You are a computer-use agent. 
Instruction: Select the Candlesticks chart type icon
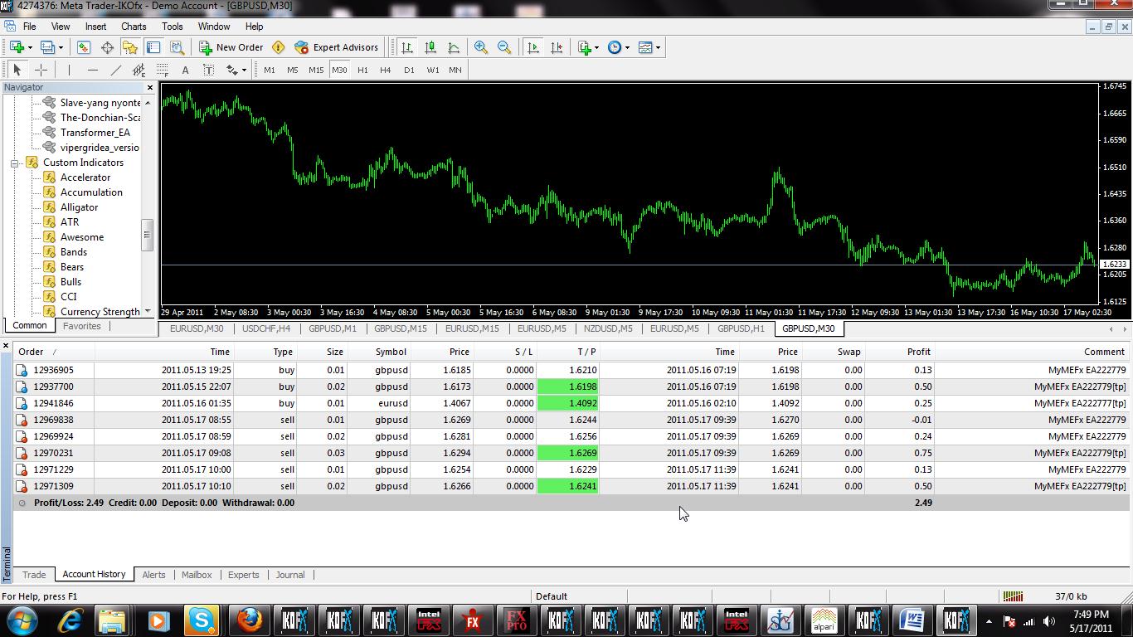tap(430, 47)
